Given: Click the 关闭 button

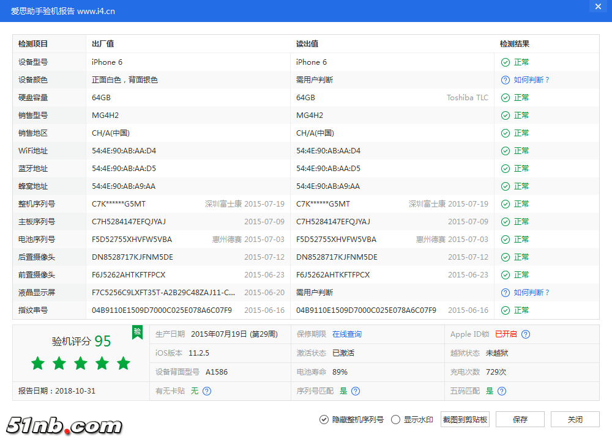Looking at the screenshot, I should tap(575, 419).
